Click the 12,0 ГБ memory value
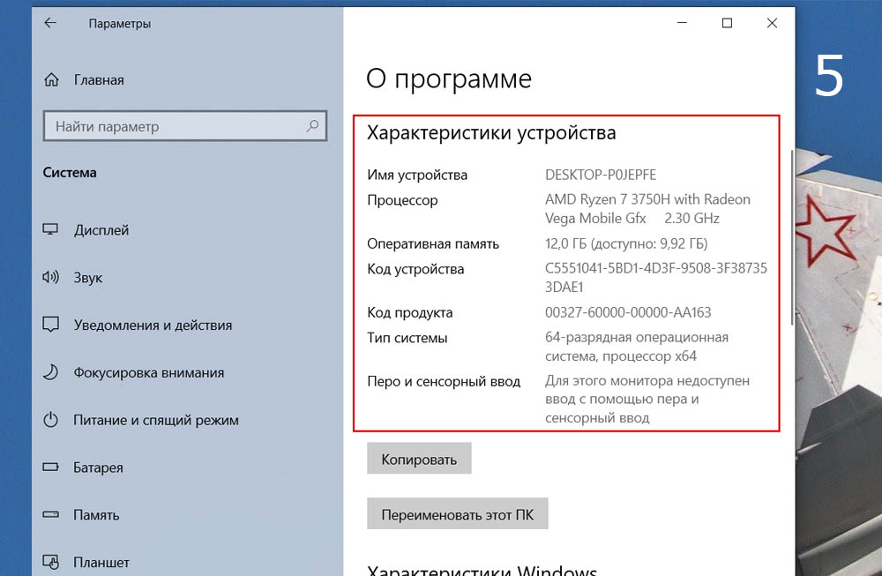882x576 pixels. pyautogui.click(x=626, y=243)
